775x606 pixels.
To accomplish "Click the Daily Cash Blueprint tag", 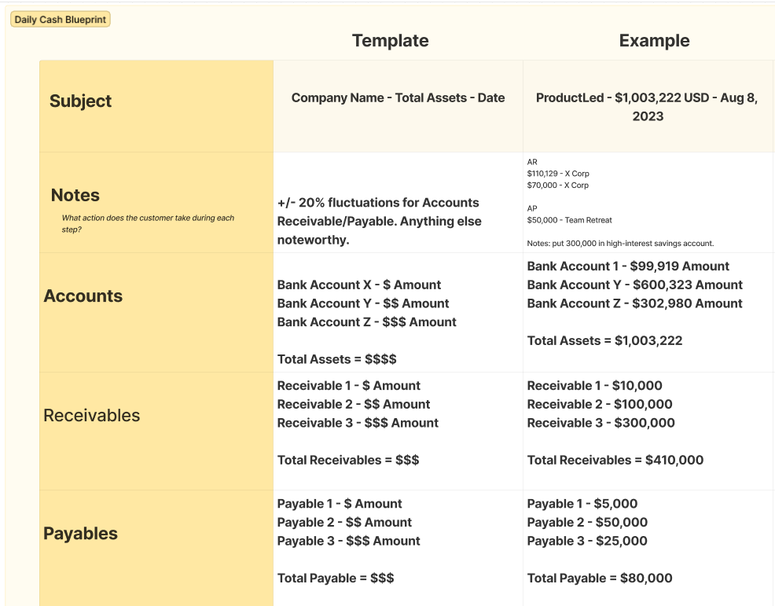I will [59, 19].
